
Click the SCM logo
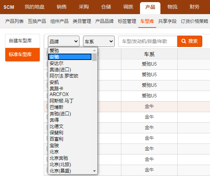(x=9, y=7)
